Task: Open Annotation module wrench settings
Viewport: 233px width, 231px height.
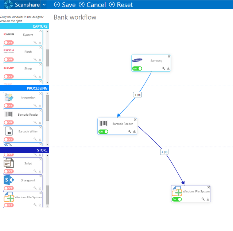Action: 35,105
